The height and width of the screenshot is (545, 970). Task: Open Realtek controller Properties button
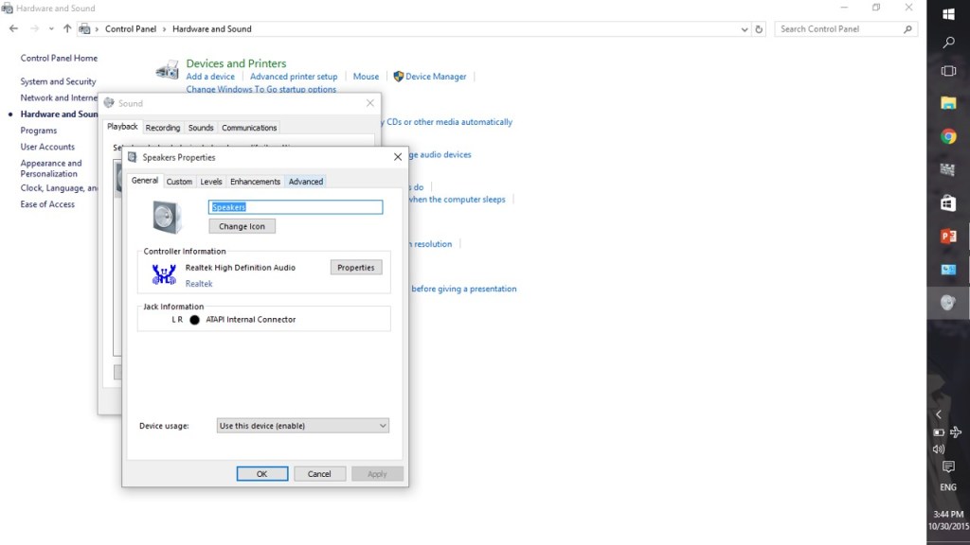(x=356, y=268)
